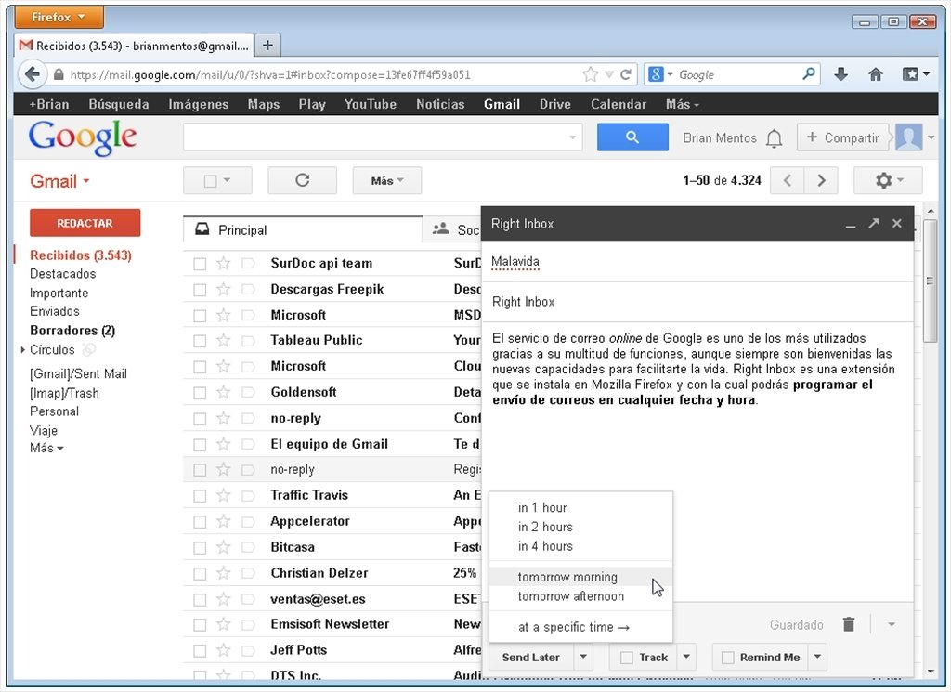Refresh the Gmail inbox list
This screenshot has width=951, height=692.
pyautogui.click(x=302, y=180)
